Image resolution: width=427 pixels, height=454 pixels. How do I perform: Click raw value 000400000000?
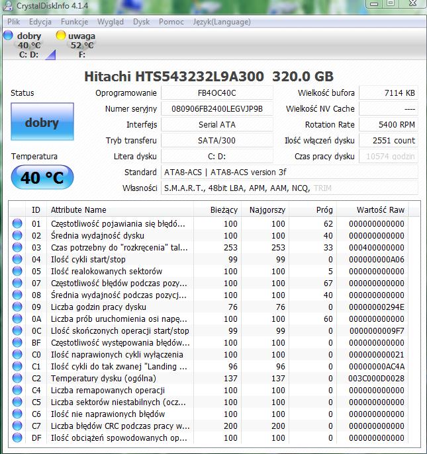(x=377, y=247)
